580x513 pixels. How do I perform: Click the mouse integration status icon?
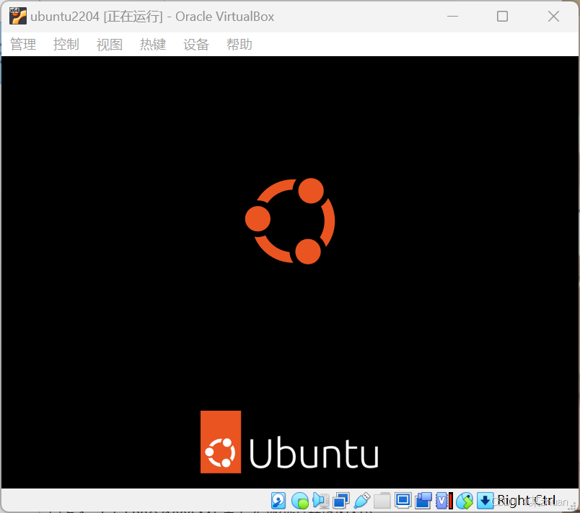[465, 501]
